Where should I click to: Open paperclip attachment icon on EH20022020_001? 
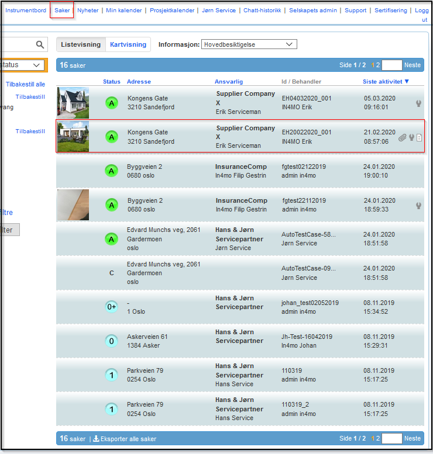[403, 138]
